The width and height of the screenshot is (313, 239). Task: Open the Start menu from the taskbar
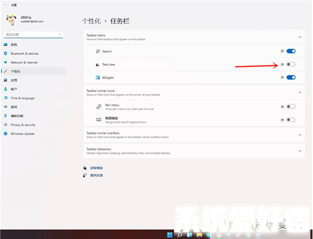pyautogui.click(x=170, y=234)
